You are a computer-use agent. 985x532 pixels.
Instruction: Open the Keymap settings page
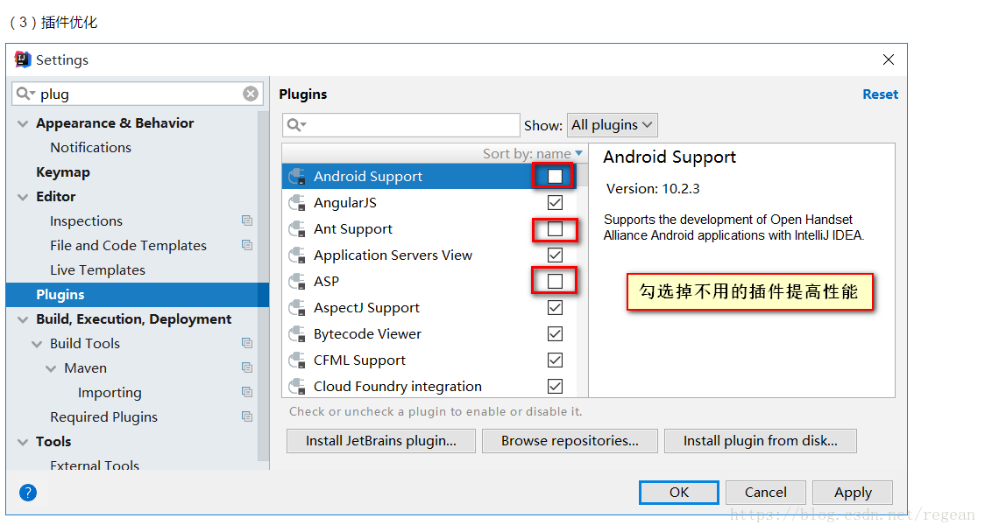[x=63, y=171]
